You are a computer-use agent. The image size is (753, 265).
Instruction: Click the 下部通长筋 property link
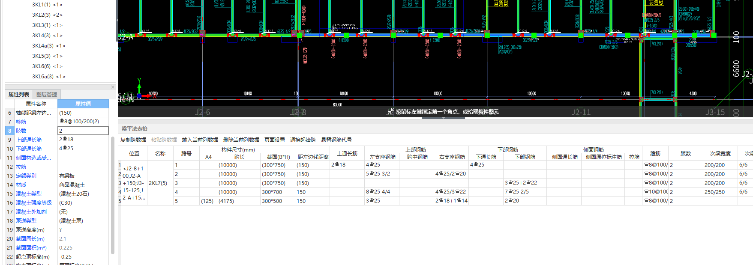pyautogui.click(x=29, y=149)
